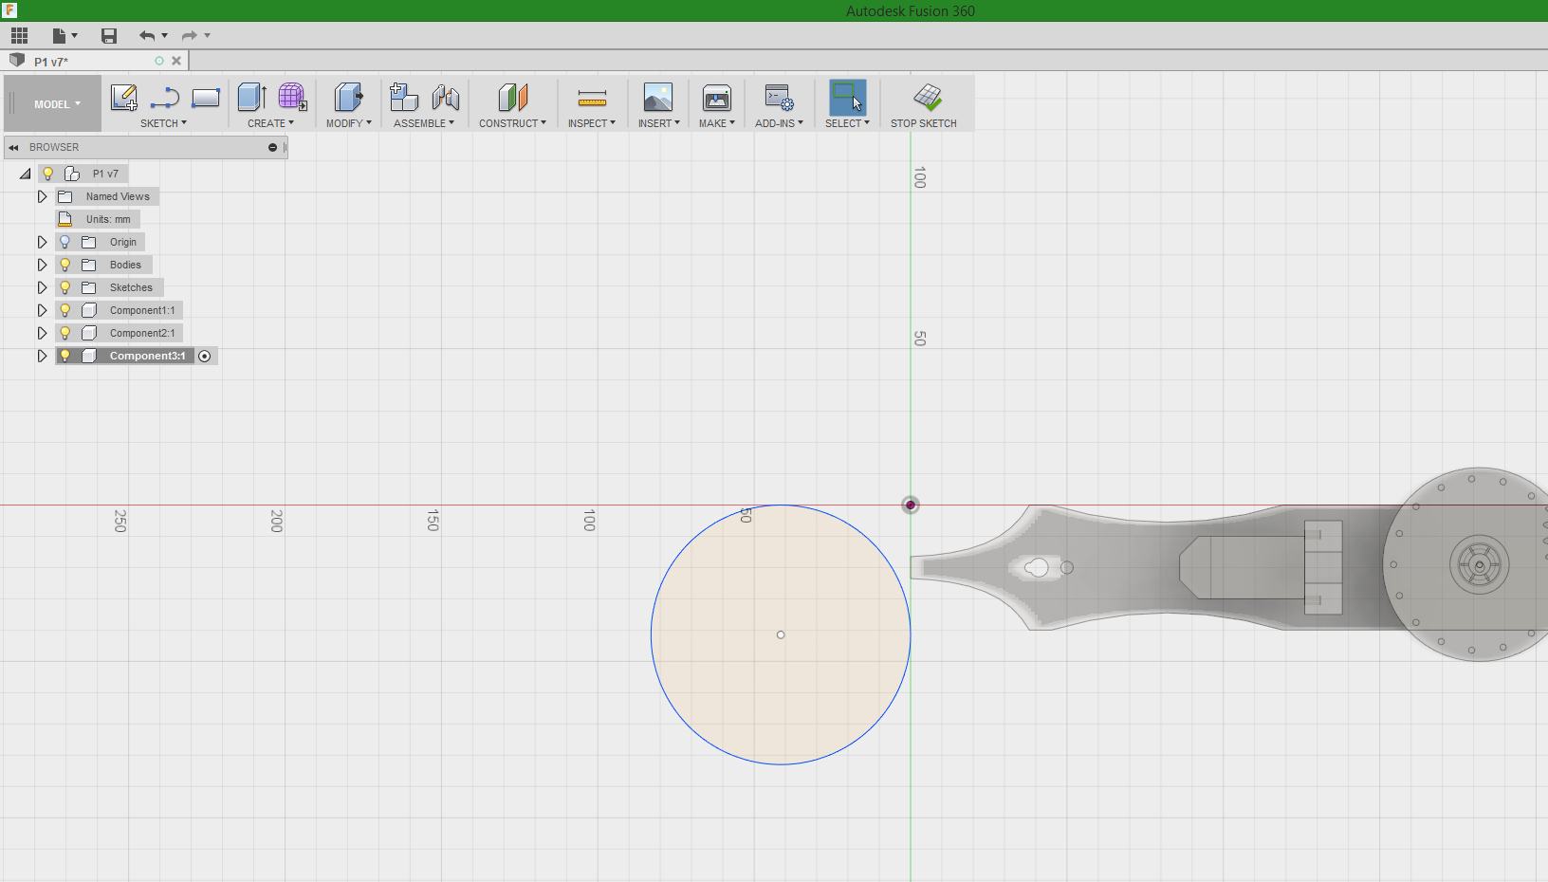
Task: Undo the last action
Action: 146,36
